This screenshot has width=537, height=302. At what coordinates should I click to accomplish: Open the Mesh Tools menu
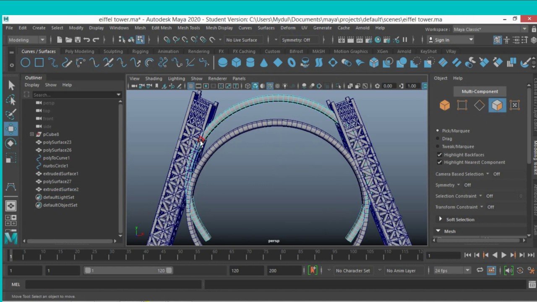(x=189, y=28)
